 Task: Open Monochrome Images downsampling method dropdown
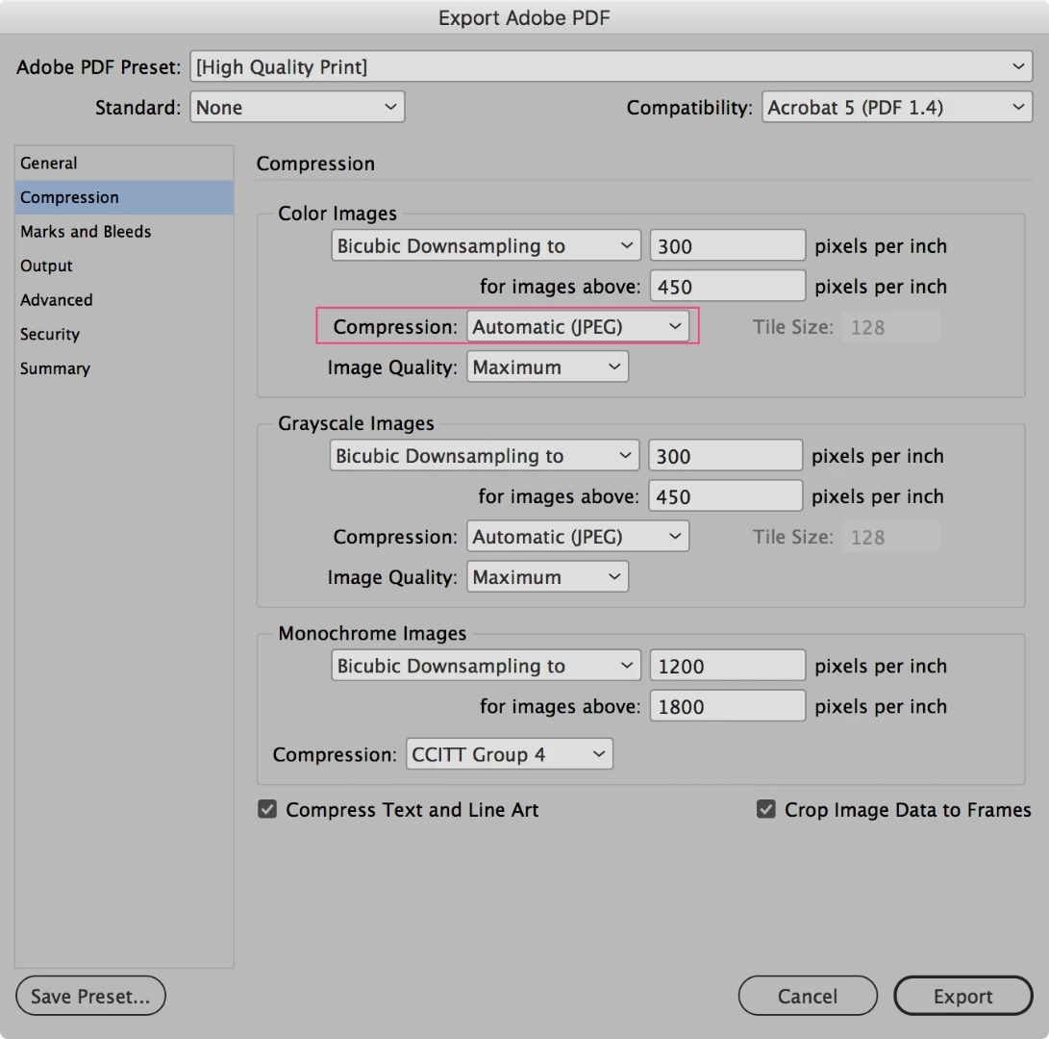(486, 666)
